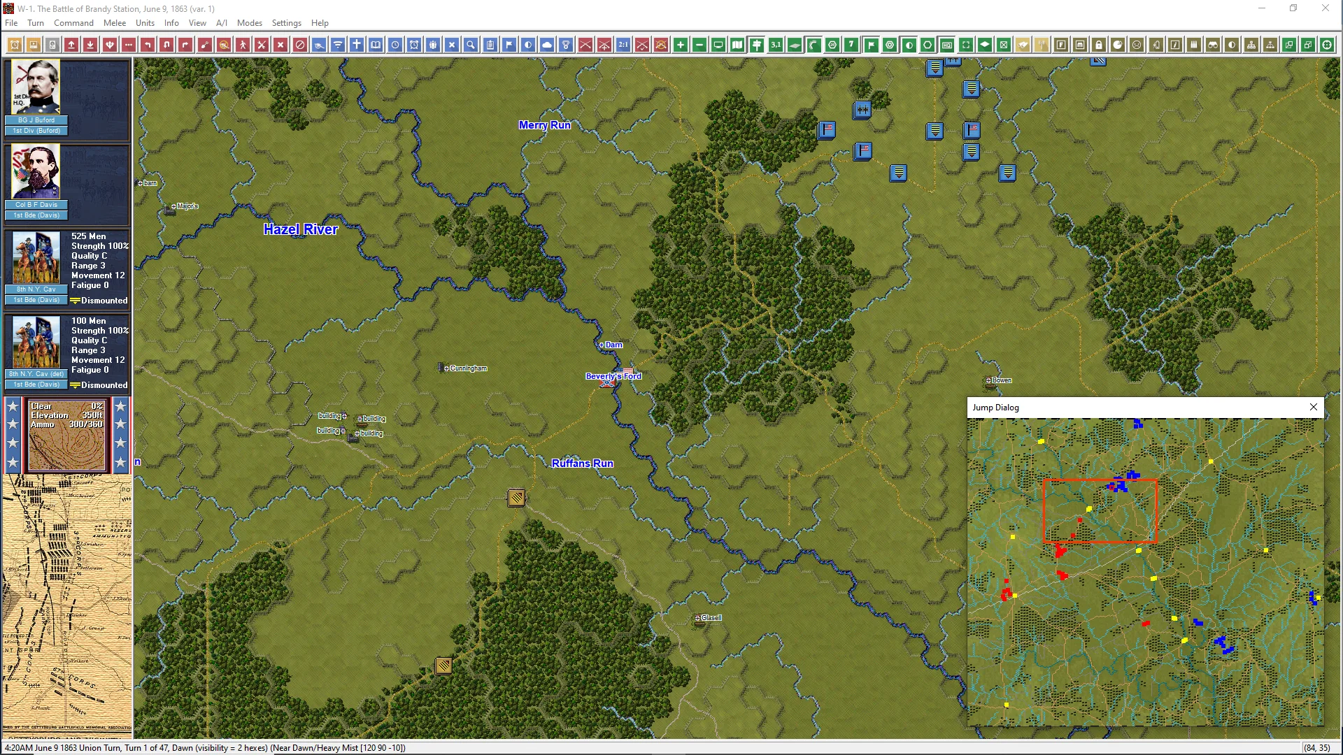Screen dimensions: 1343x755
Task: Click the blue 2:1 odds icon
Action: (623, 45)
